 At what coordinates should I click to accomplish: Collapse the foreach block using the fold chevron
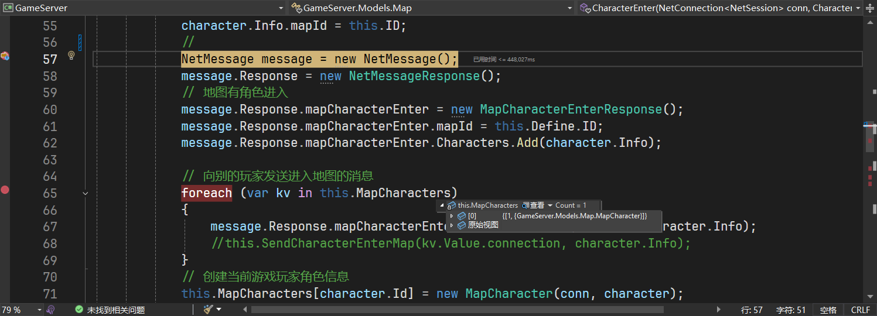pos(86,193)
